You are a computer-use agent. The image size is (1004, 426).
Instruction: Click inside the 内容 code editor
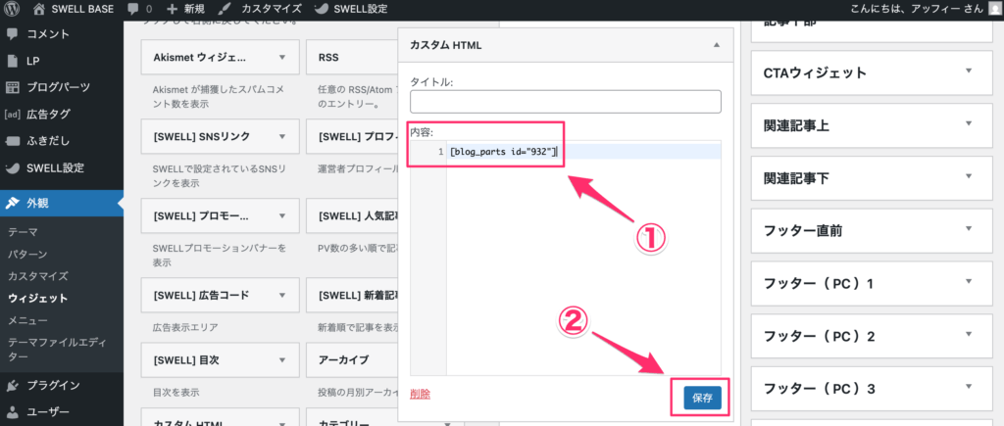[x=583, y=255]
